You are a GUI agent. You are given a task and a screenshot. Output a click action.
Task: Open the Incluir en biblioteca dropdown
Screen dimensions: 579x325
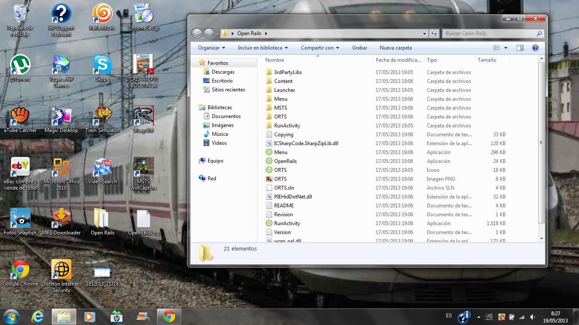click(263, 48)
